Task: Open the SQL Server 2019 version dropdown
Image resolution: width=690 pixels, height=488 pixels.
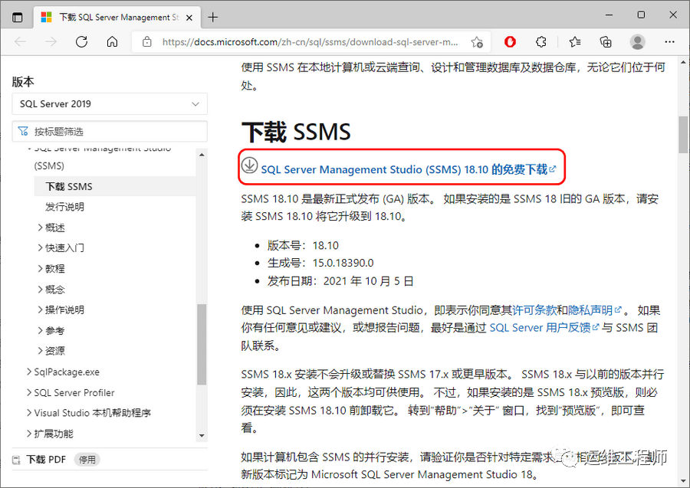Action: point(110,103)
